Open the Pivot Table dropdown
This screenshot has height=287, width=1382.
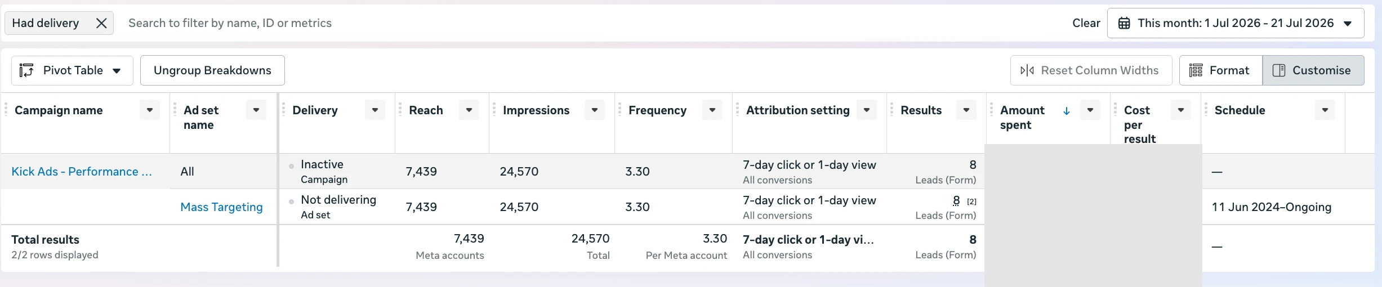[72, 70]
